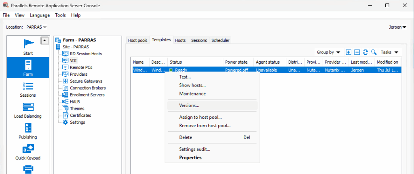Viewport: 414px width, 174px height.
Task: Open the Sessions category icon
Action: [28, 86]
